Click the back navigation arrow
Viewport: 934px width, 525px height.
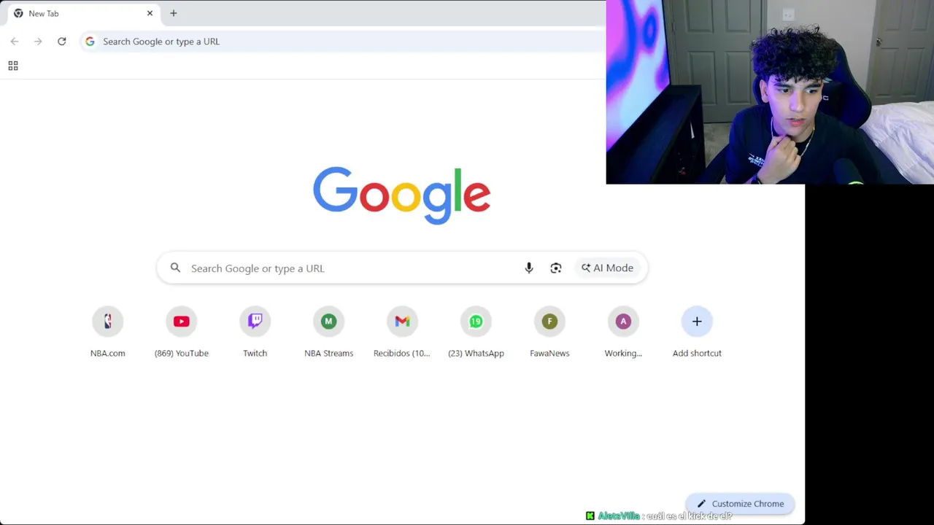(x=15, y=42)
